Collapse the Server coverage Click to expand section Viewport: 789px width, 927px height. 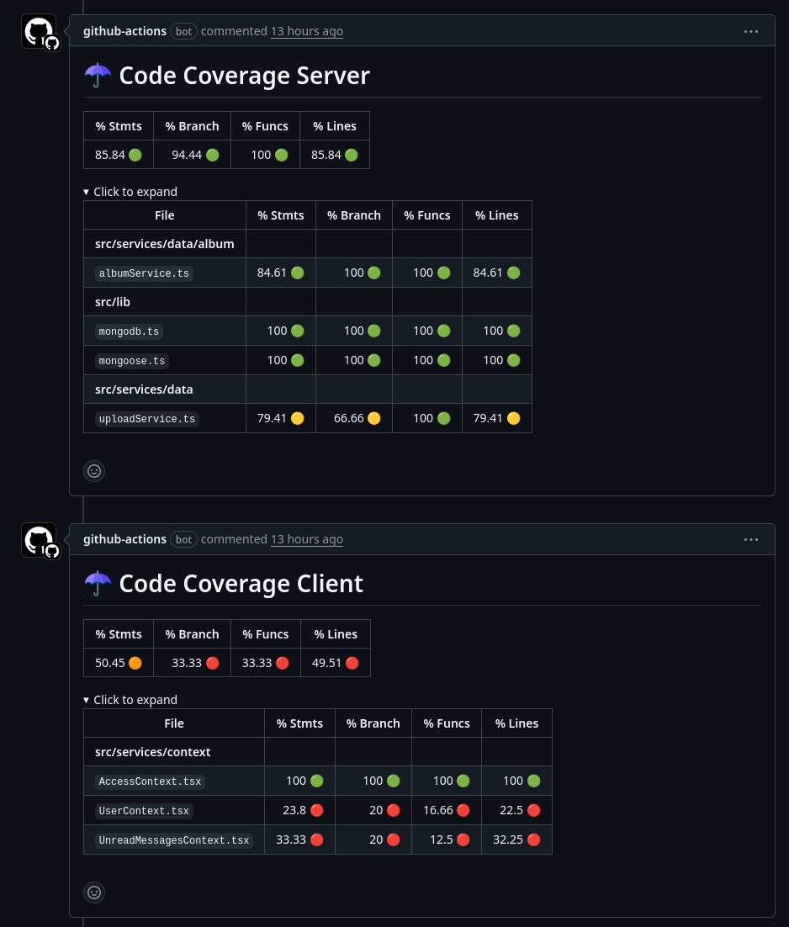(x=130, y=192)
